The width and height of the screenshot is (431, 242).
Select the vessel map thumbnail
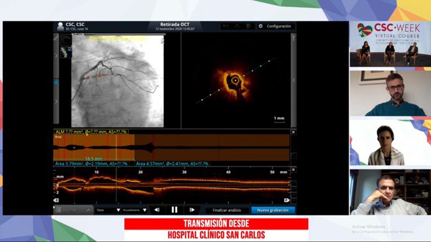tap(65, 52)
